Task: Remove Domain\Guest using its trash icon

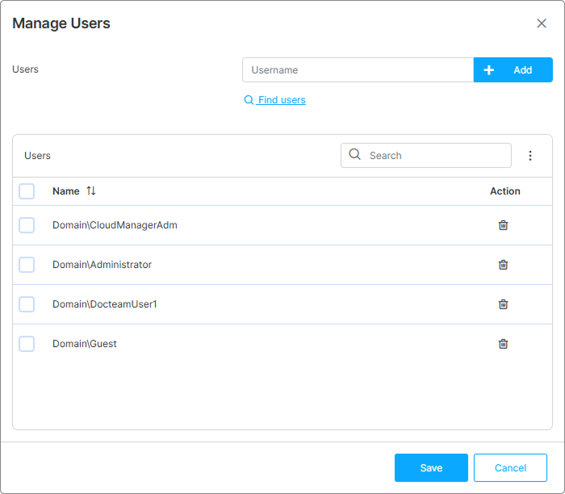Action: [503, 344]
